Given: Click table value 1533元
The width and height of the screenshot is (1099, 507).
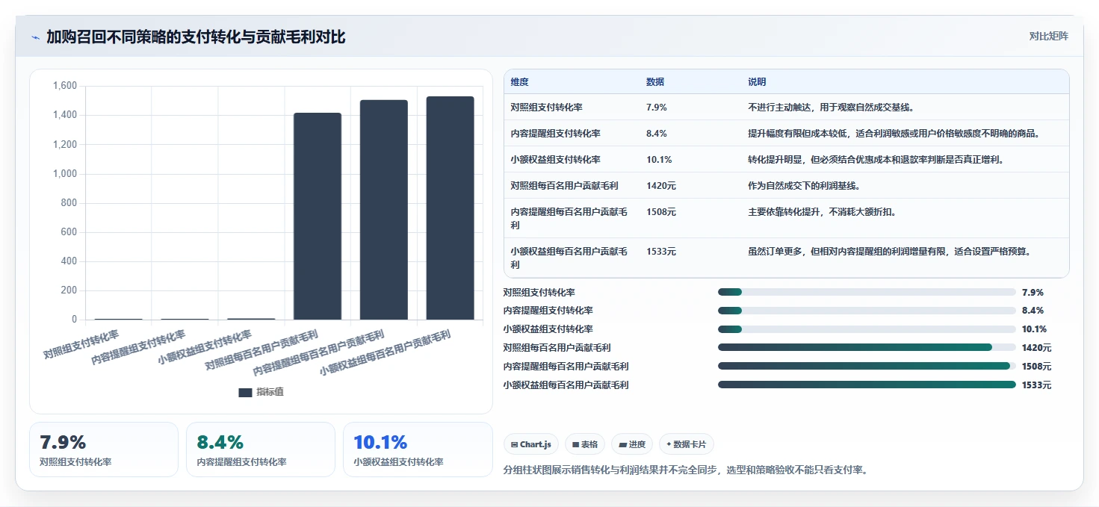Looking at the screenshot, I should coord(661,252).
